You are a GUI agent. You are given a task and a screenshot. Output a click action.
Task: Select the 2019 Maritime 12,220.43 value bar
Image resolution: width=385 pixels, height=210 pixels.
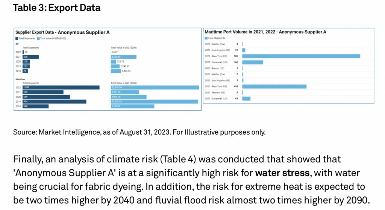pyautogui.click(x=154, y=101)
